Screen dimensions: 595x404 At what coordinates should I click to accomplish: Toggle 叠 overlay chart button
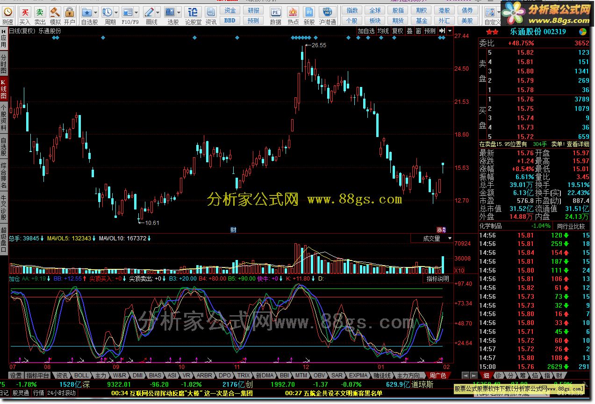(x=409, y=31)
